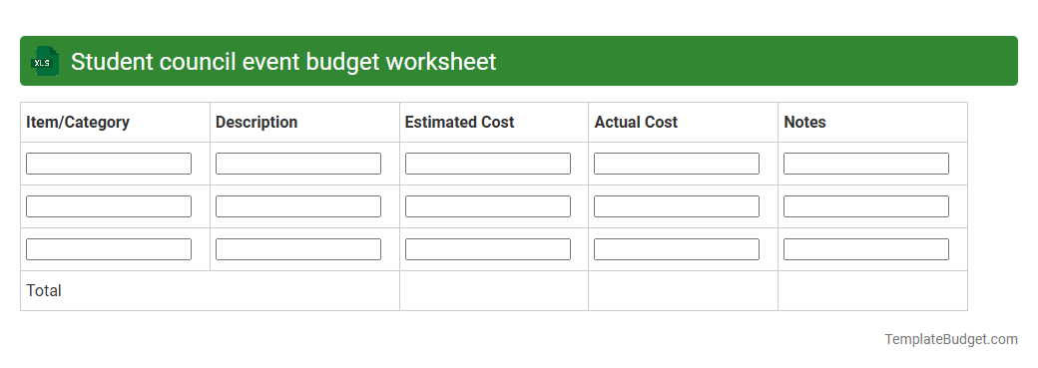Select second row Actual Cost input

(x=677, y=206)
